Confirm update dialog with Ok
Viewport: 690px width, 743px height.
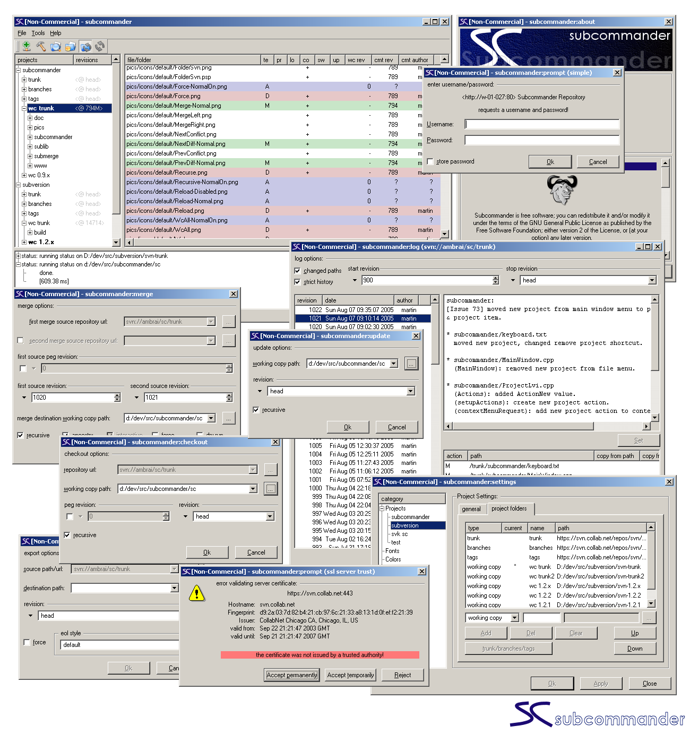coord(348,427)
